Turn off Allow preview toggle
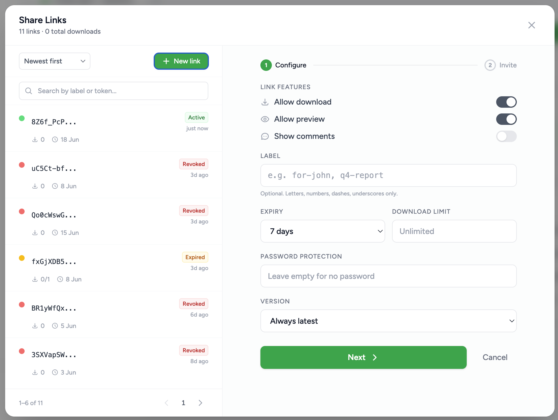This screenshot has width=558, height=420. [x=506, y=119]
